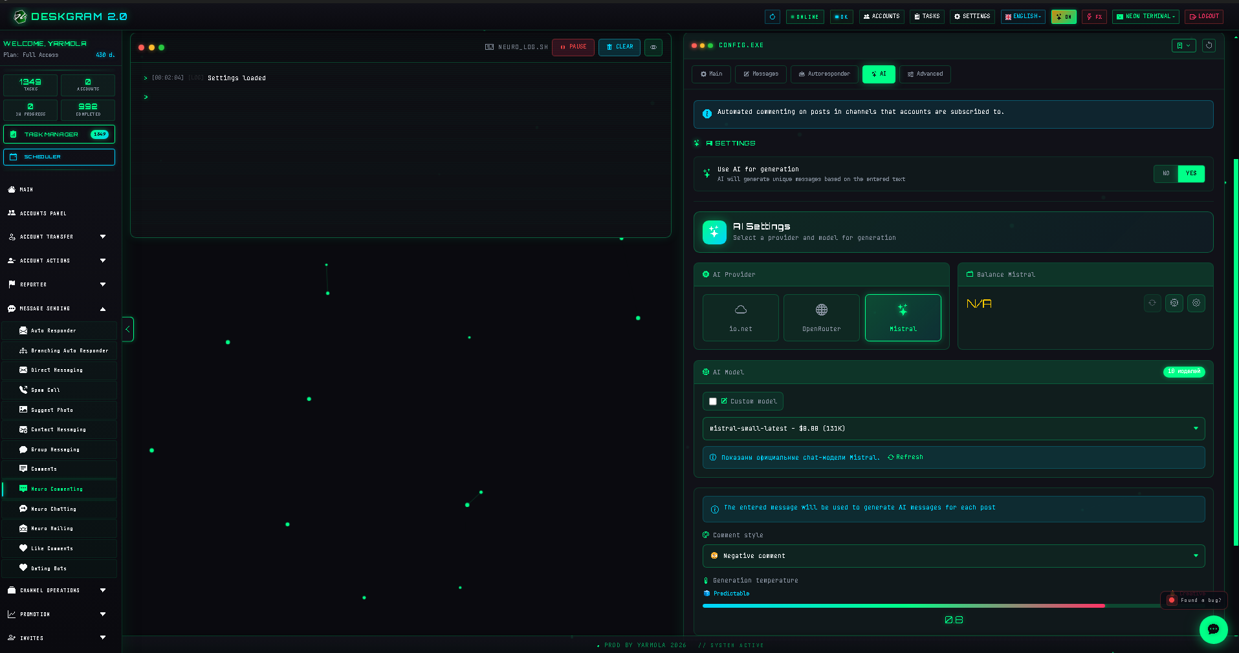Viewport: 1239px width, 653px height.
Task: Open the Neon Terminal theme dropdown
Action: tap(1145, 17)
